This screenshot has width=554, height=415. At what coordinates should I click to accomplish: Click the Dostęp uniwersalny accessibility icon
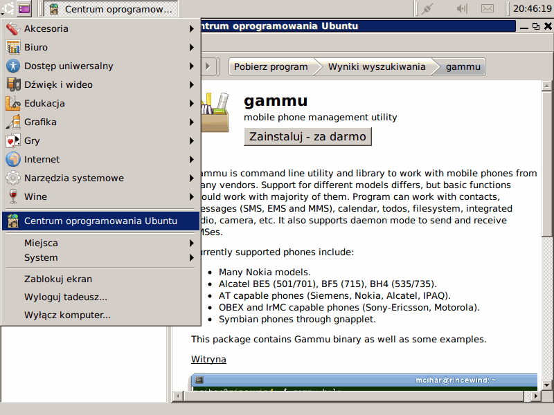click(x=13, y=66)
